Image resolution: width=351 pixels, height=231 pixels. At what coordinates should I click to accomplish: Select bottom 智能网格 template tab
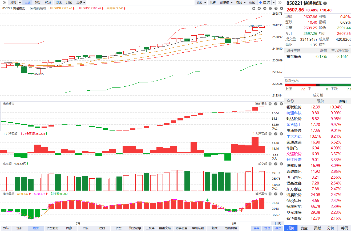pos(231,228)
